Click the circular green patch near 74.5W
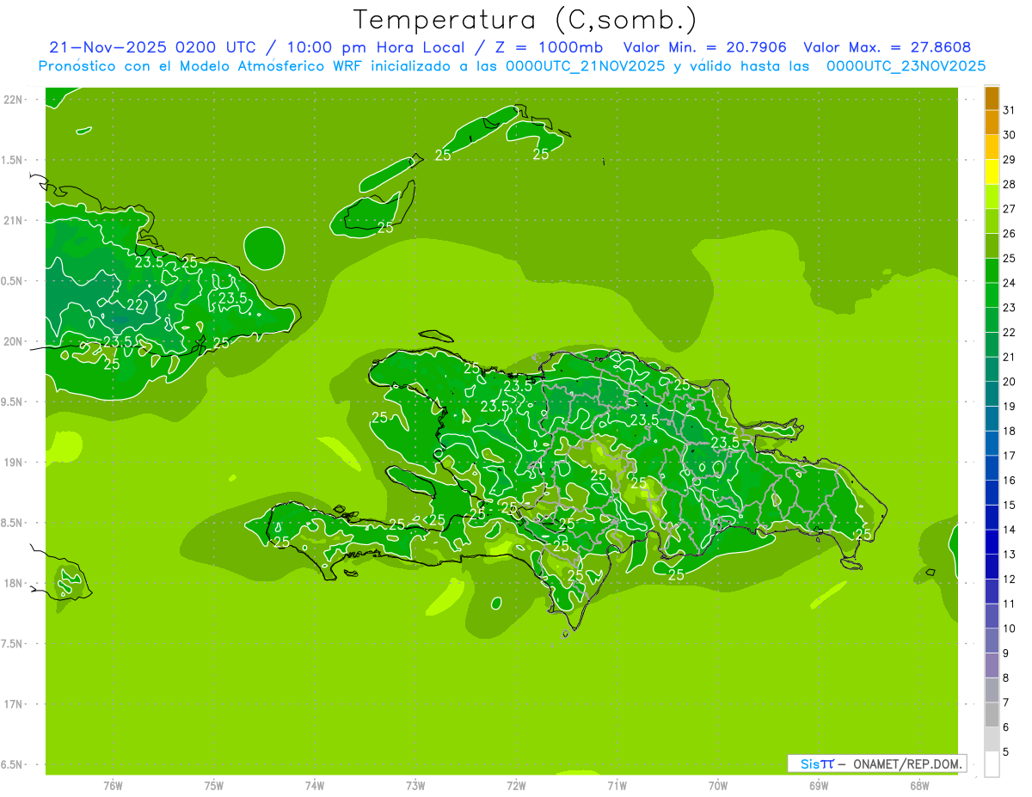The height and width of the screenshot is (797, 1032). pos(264,248)
